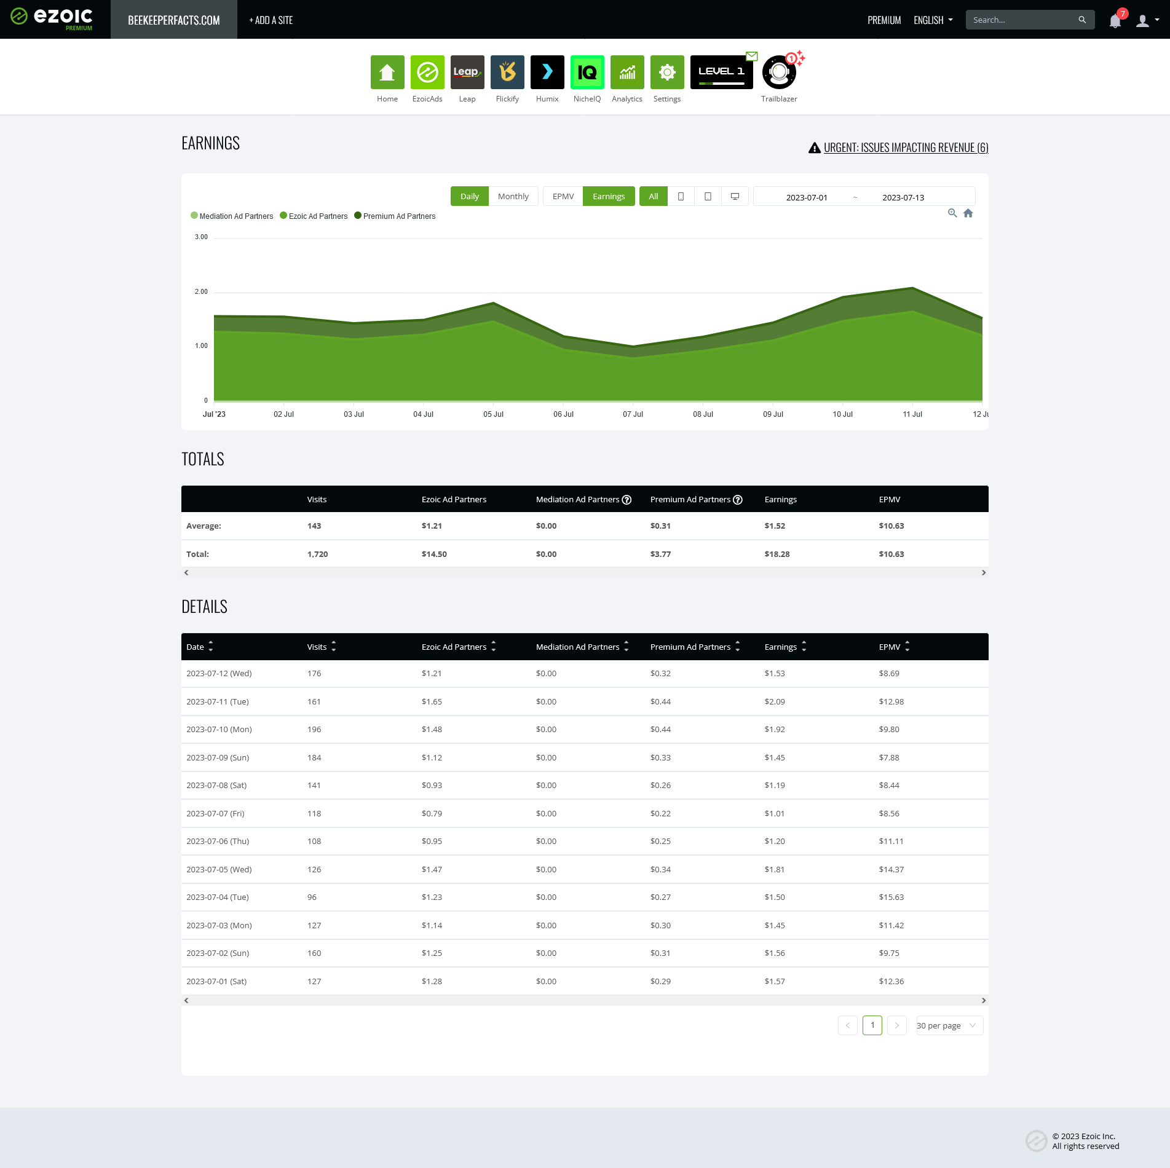Open the Analytics icon
The image size is (1170, 1168).
coord(627,73)
